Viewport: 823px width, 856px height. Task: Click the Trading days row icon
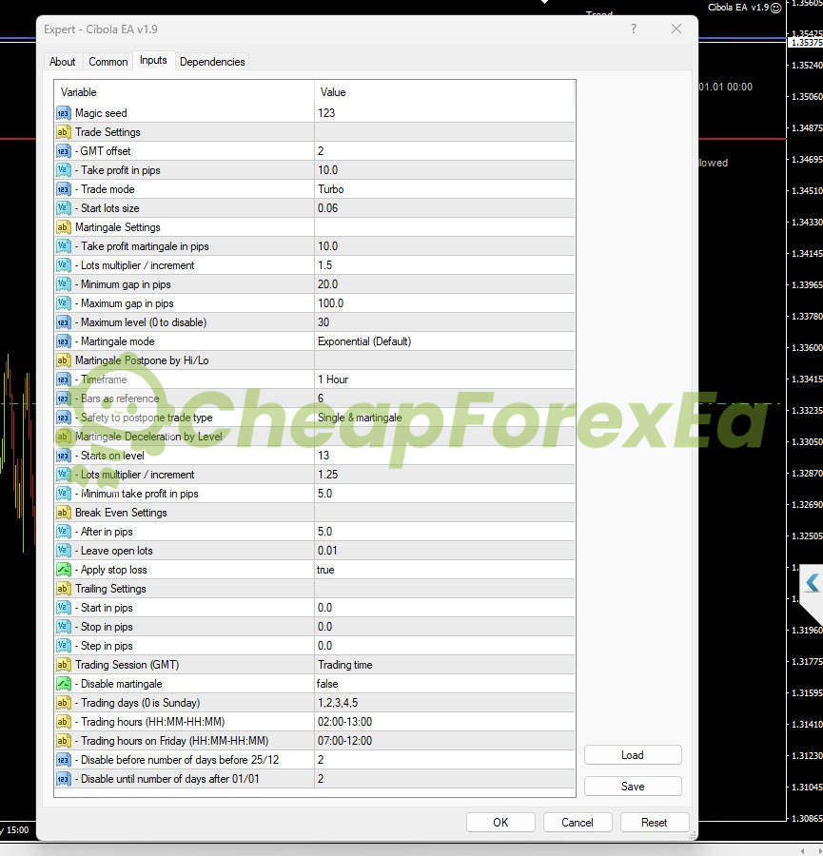pos(64,703)
